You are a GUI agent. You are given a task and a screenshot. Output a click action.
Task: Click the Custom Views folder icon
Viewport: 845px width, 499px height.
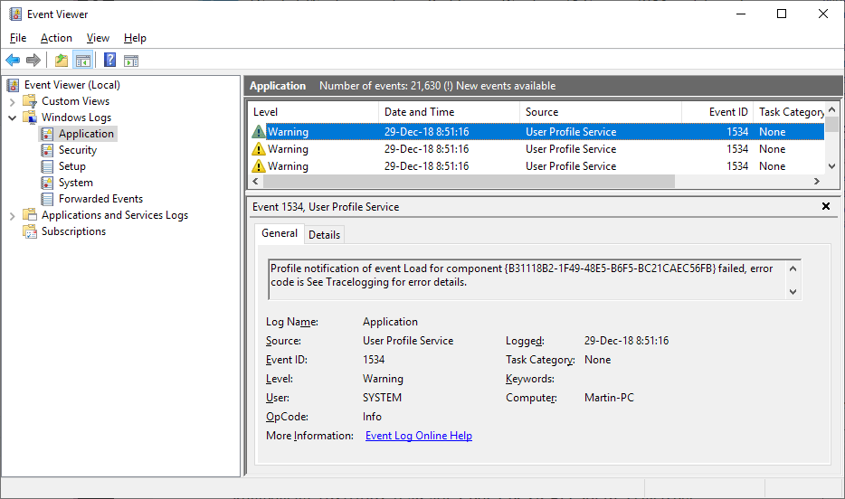[30, 101]
